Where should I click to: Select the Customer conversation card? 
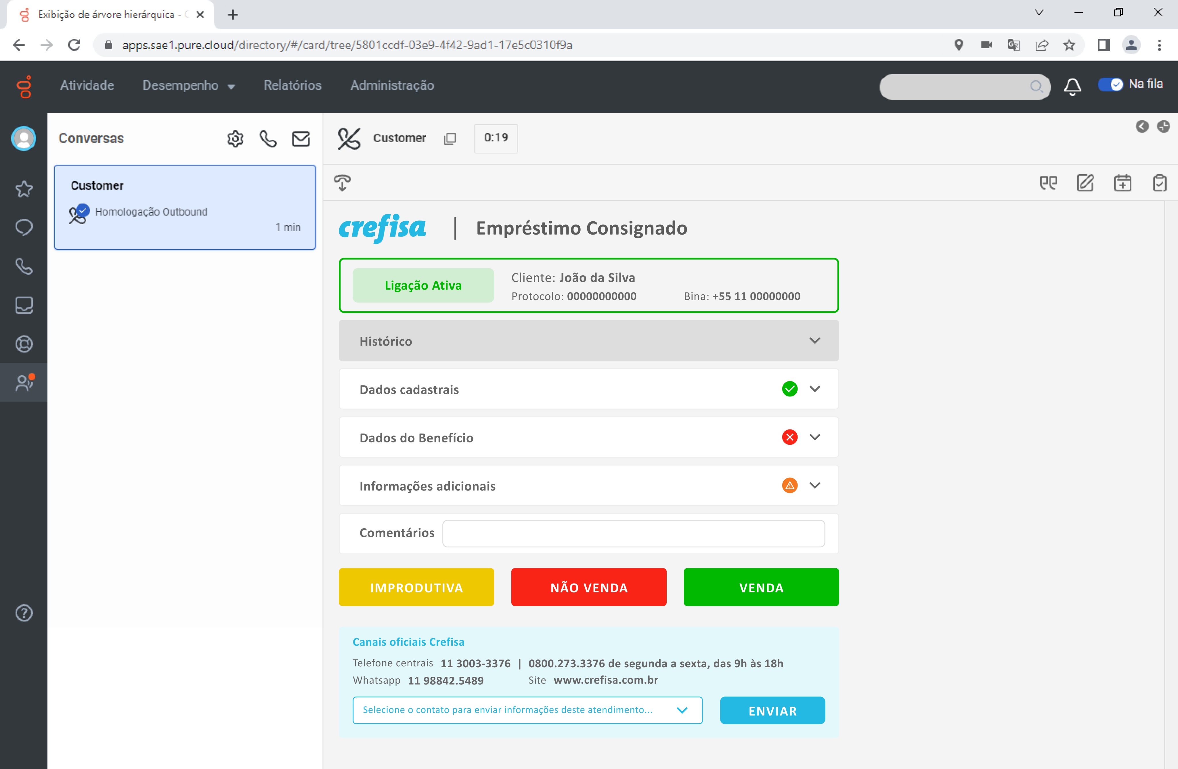coord(185,207)
